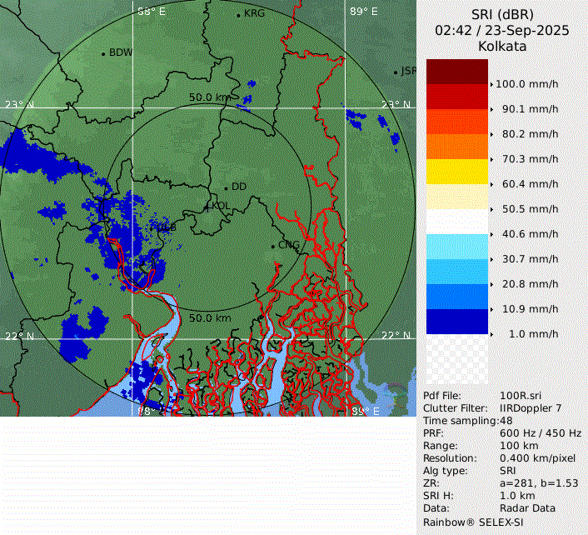Click the upper 50.0 km range ring label
Image resolution: width=588 pixels, height=535 pixels.
coord(209,97)
